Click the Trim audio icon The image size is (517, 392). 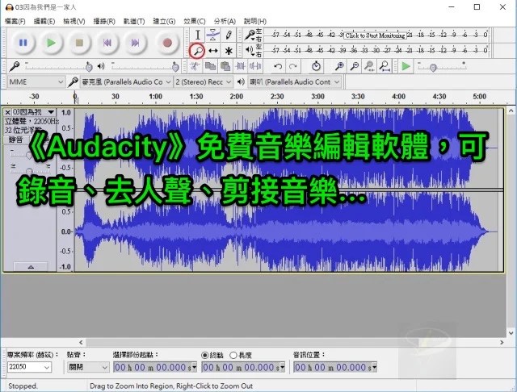coord(240,66)
